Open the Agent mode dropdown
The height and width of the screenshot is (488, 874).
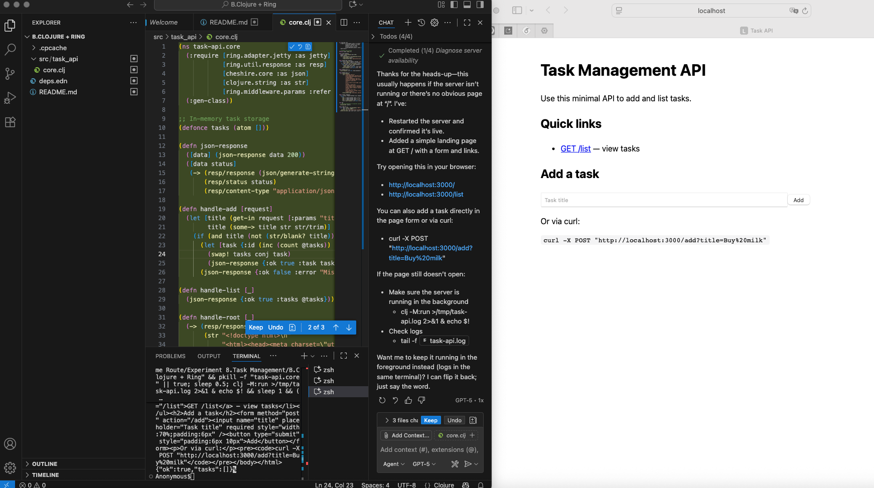pos(394,464)
